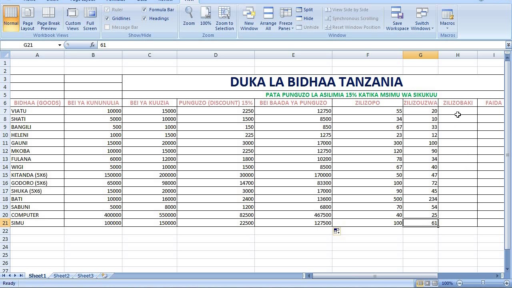Go to last sheet with navigation arrow
The height and width of the screenshot is (288, 512).
click(21, 276)
